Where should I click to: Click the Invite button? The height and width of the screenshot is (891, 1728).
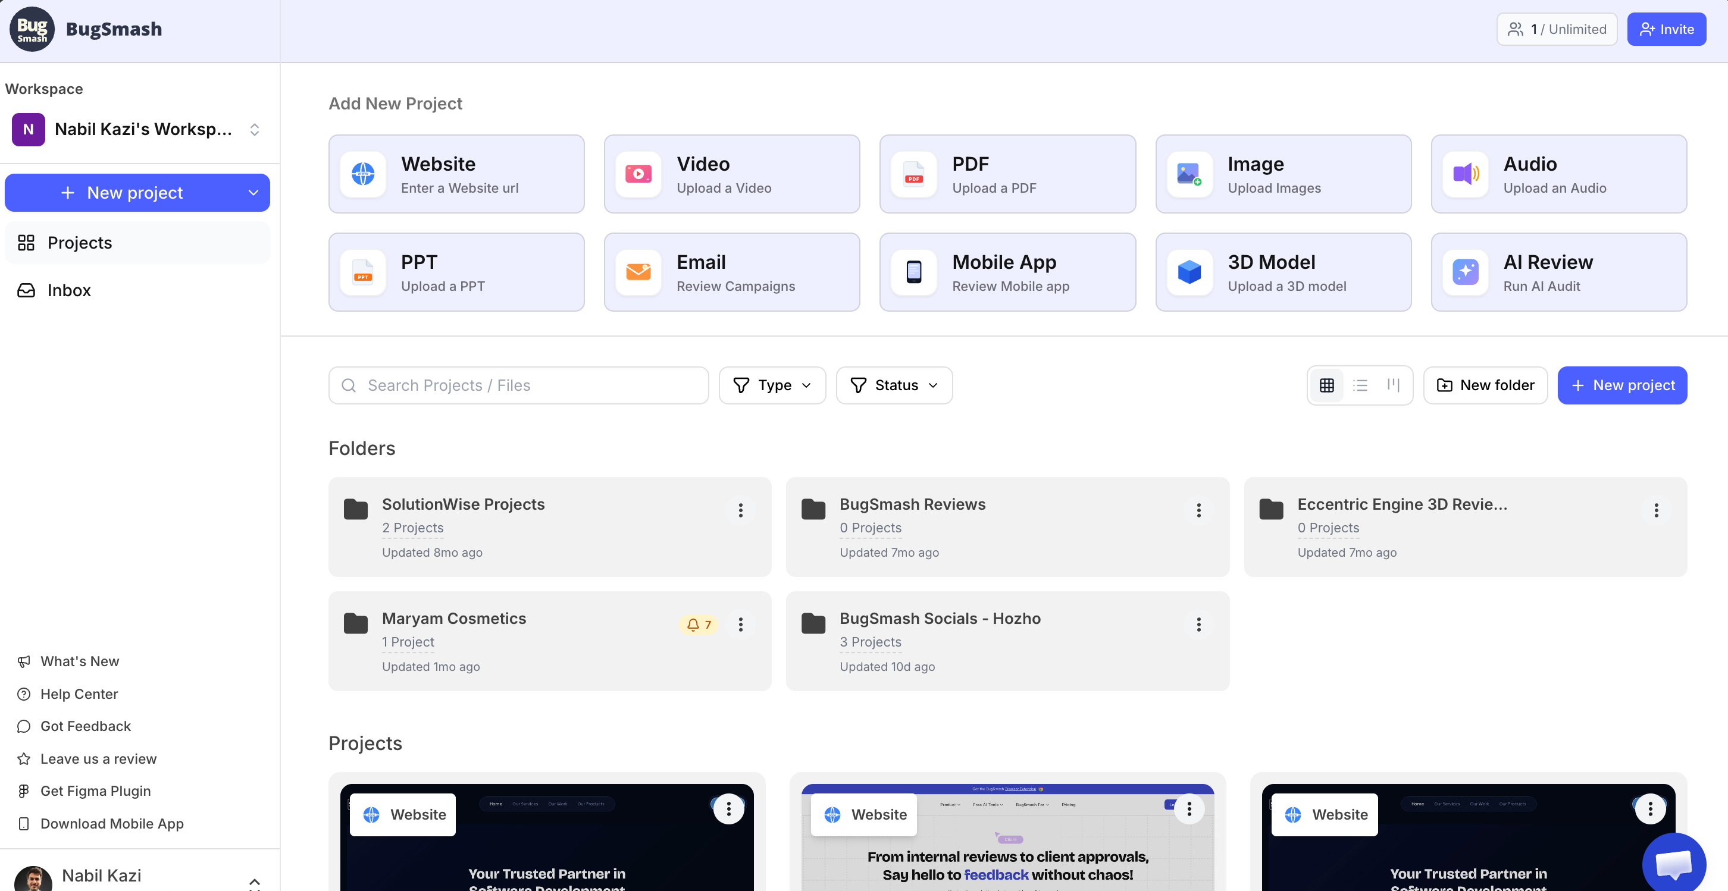1666,30
